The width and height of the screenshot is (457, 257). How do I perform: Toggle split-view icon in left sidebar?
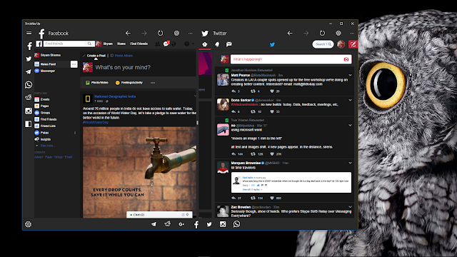[x=29, y=124]
